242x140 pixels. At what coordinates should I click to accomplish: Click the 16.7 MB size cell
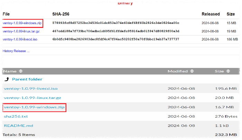coord(224,107)
